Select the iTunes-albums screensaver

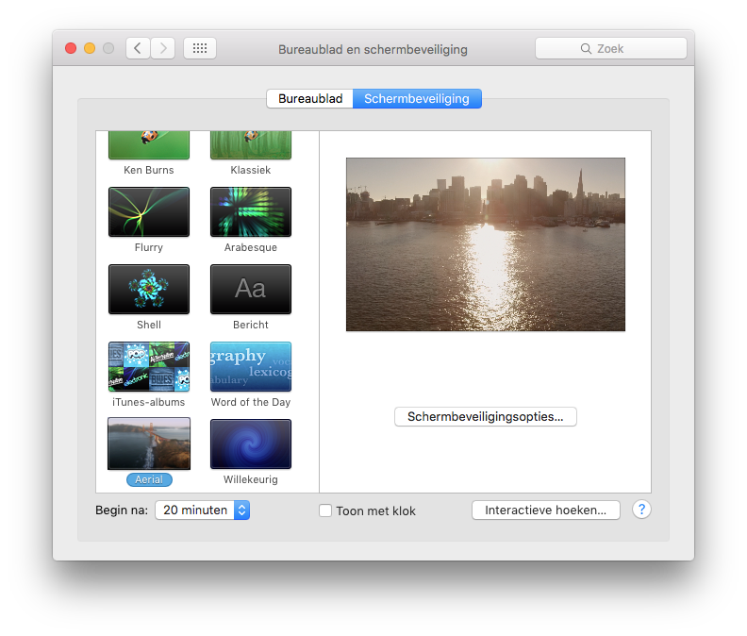[x=149, y=367]
